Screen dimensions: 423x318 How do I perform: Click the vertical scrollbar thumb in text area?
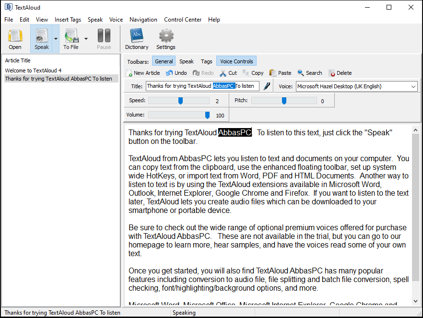tap(415, 207)
